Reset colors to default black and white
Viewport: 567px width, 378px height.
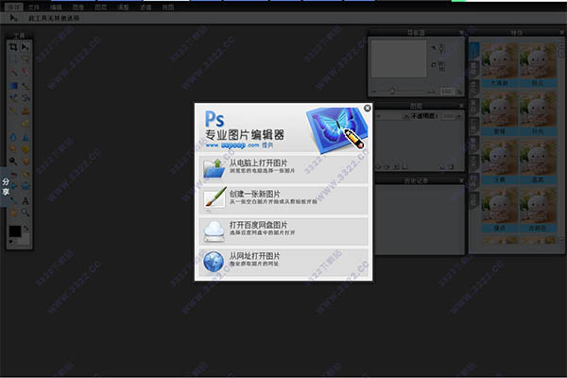pos(10,242)
